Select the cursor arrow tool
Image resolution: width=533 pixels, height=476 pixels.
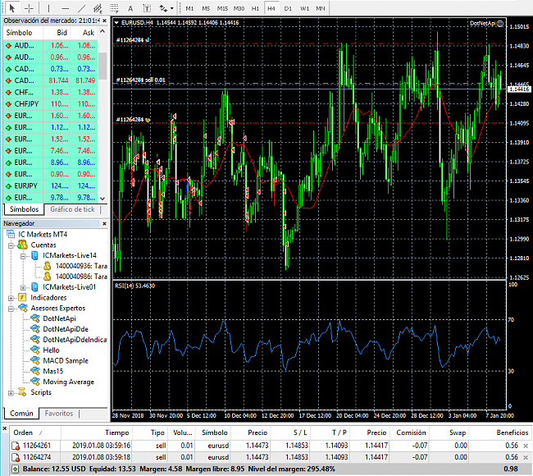(12, 7)
